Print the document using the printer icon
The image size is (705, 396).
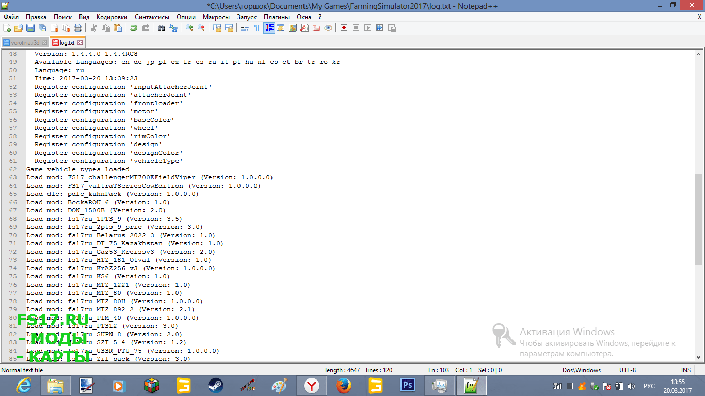point(78,28)
